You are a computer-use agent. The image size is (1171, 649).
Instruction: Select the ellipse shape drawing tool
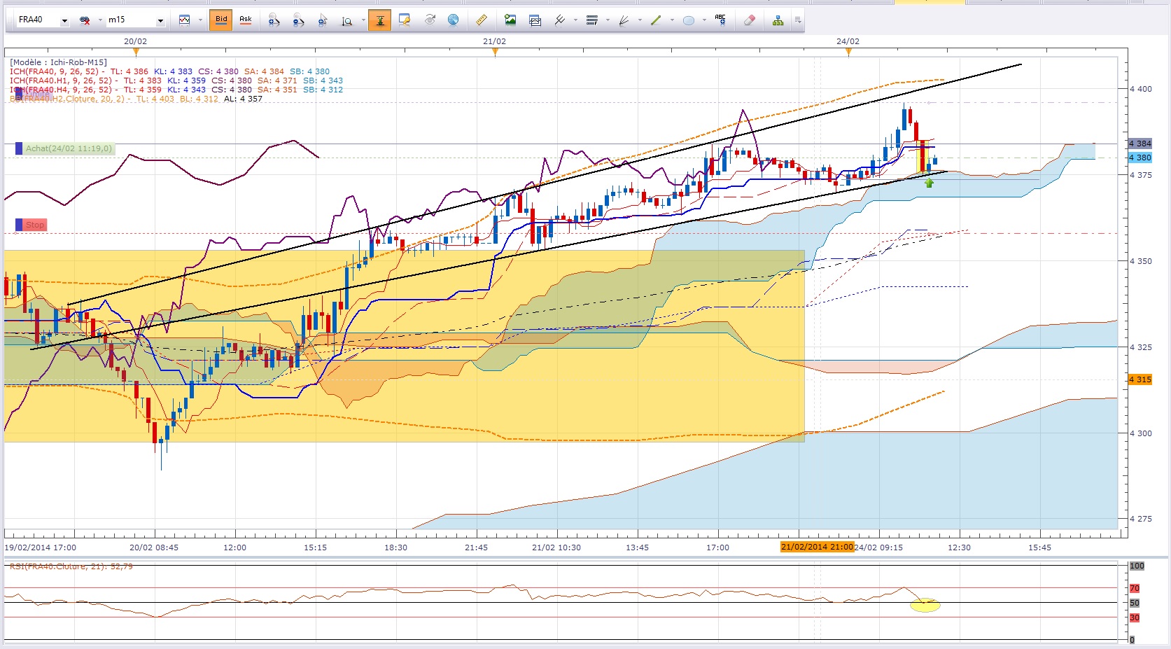pos(689,20)
